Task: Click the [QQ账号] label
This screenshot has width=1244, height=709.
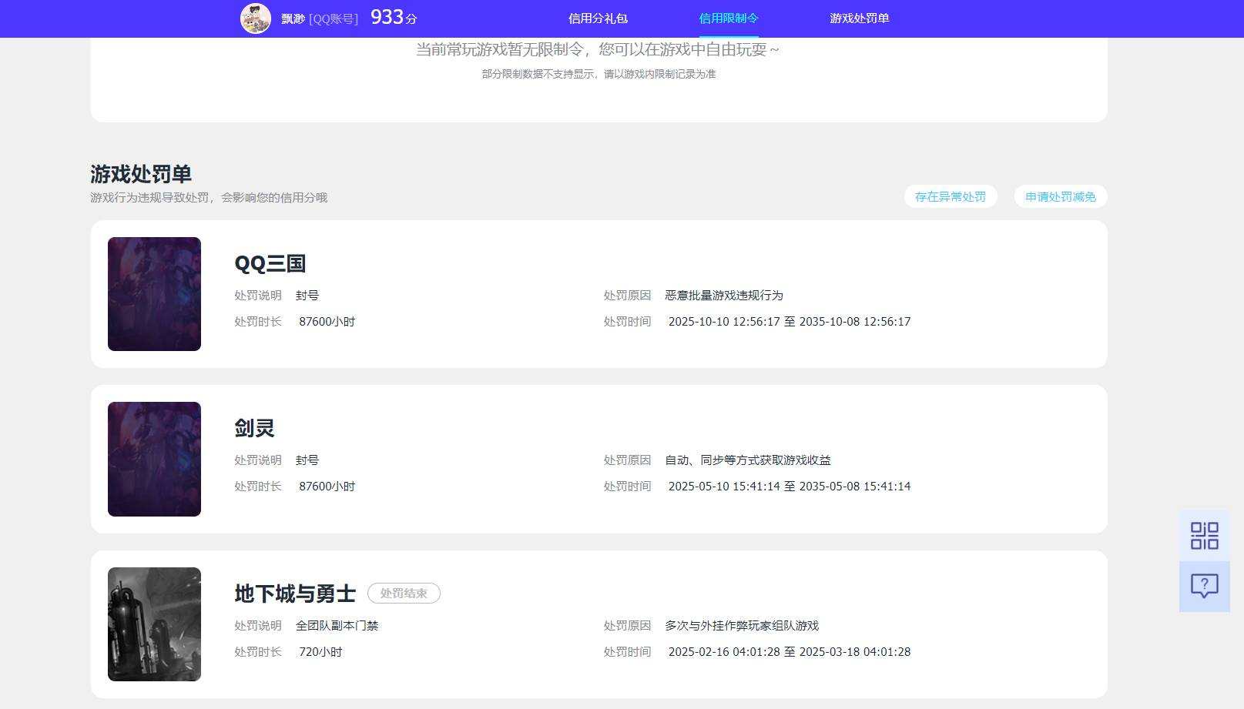Action: point(334,18)
